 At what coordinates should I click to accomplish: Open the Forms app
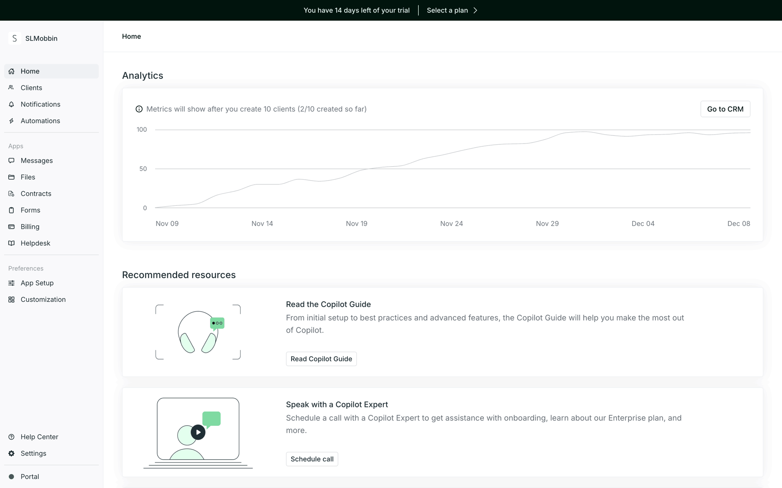tap(51, 210)
